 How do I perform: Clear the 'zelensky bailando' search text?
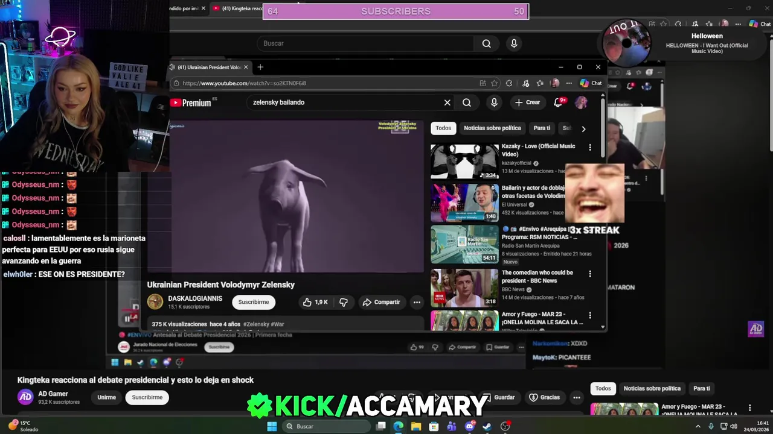click(x=447, y=102)
